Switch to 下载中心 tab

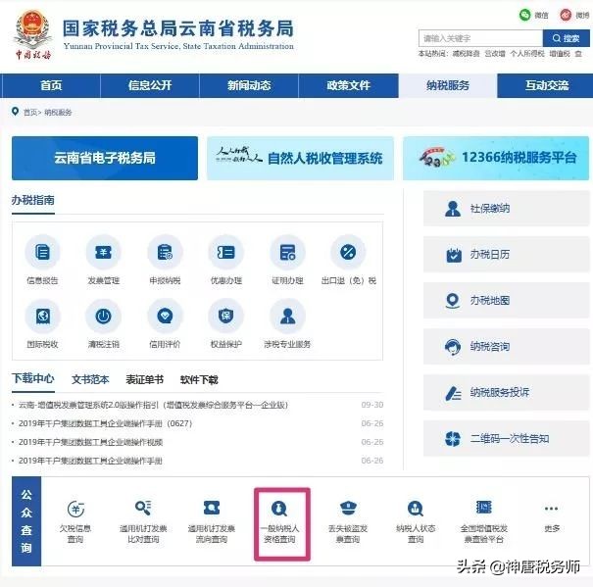click(x=33, y=378)
